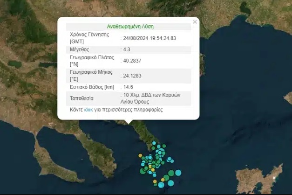Viewport: 292px width, 195px height.
Task: Click the magnitude value 4.3
Action: click(127, 49)
